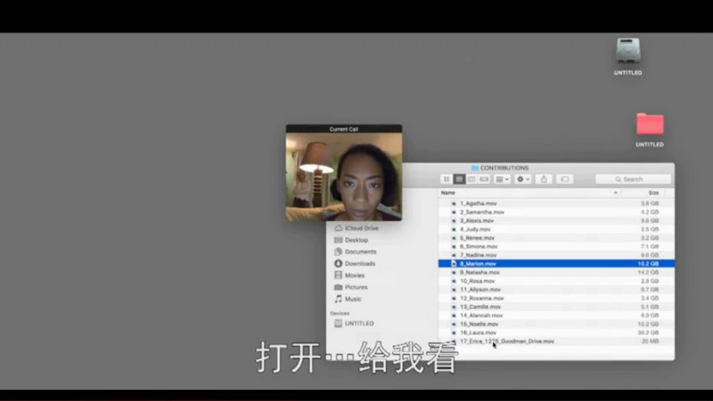Toggle list view in Finder toolbar

(459, 179)
